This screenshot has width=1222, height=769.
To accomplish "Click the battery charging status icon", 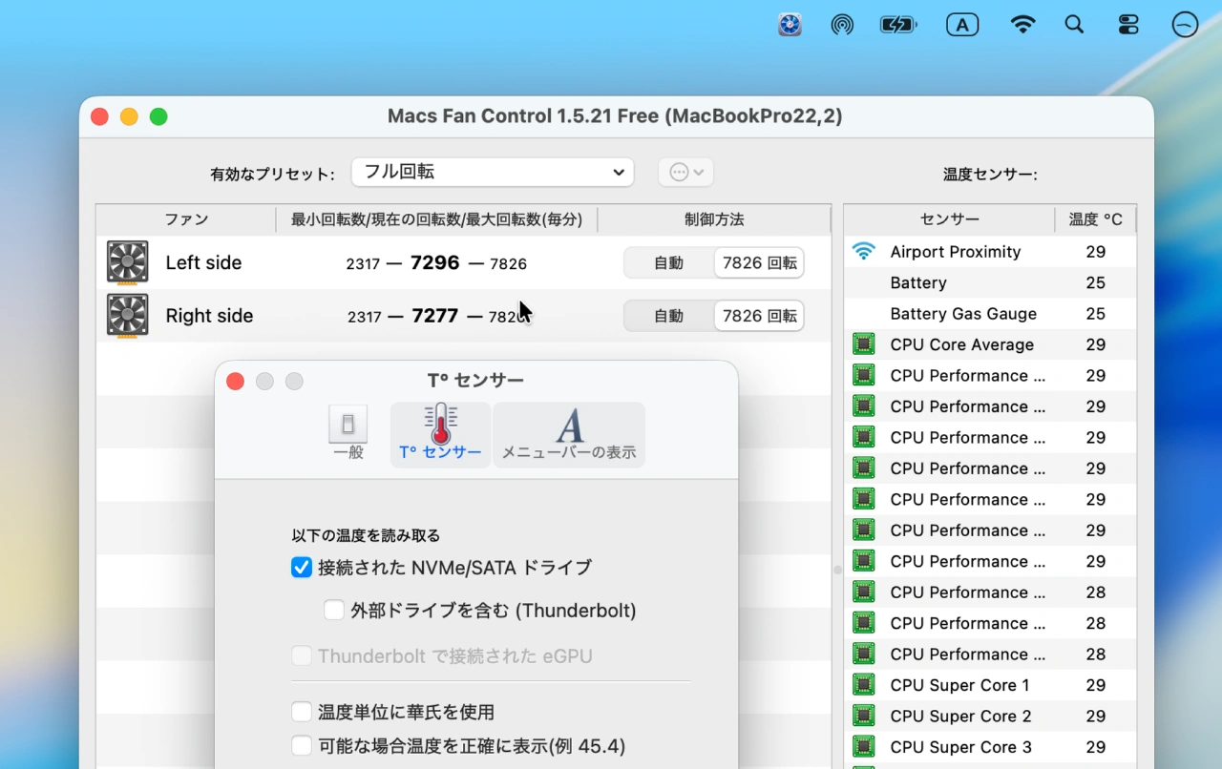I will (x=897, y=26).
